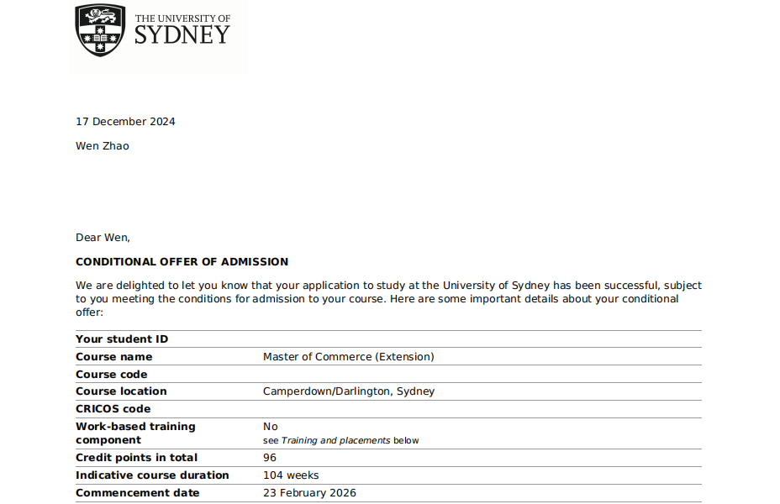Click the commencement date 23 February 2026
The height and width of the screenshot is (504, 780).
pyautogui.click(x=309, y=493)
